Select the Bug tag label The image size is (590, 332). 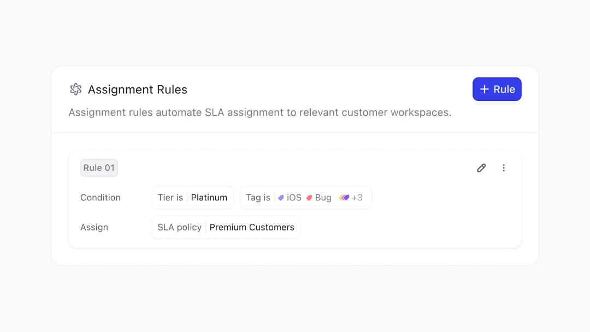[x=323, y=198]
